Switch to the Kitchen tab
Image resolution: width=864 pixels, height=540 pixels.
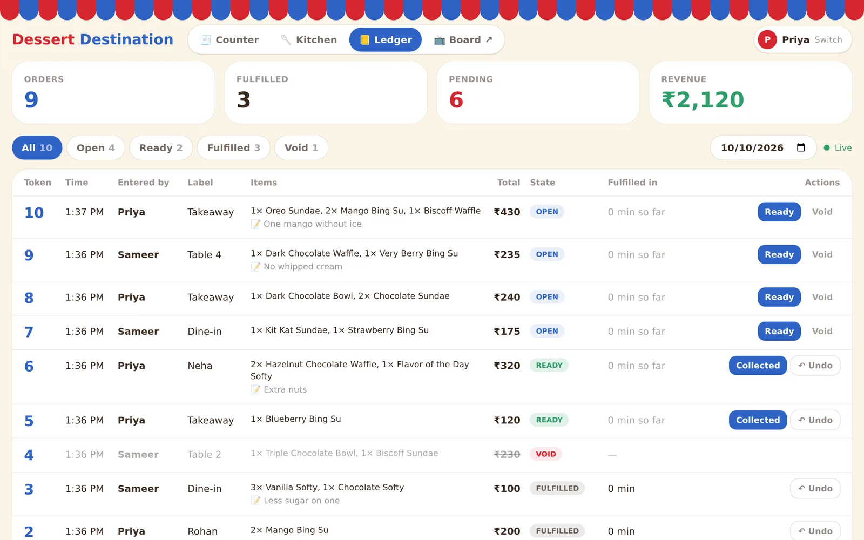click(309, 40)
